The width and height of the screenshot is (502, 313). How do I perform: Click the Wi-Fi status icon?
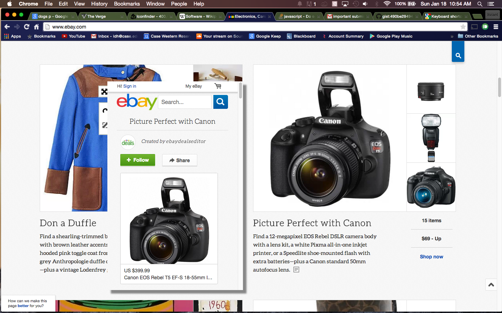click(x=387, y=4)
